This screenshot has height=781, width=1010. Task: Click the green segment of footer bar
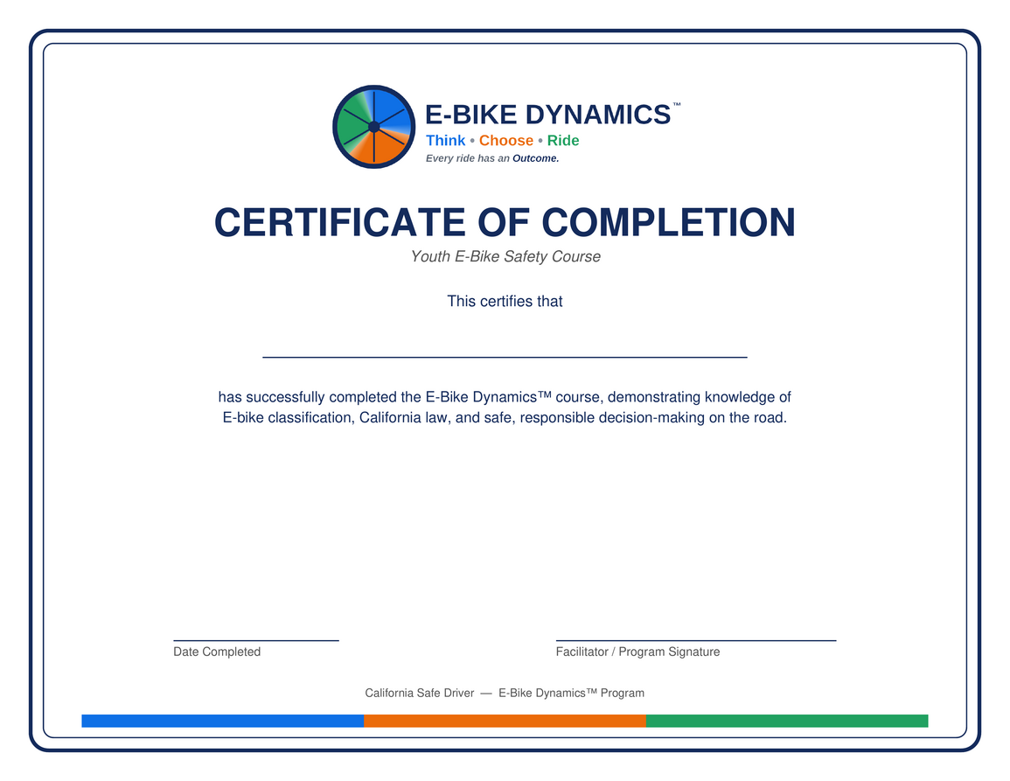[787, 721]
